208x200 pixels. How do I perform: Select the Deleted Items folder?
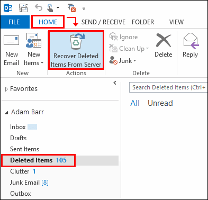pos(60,160)
